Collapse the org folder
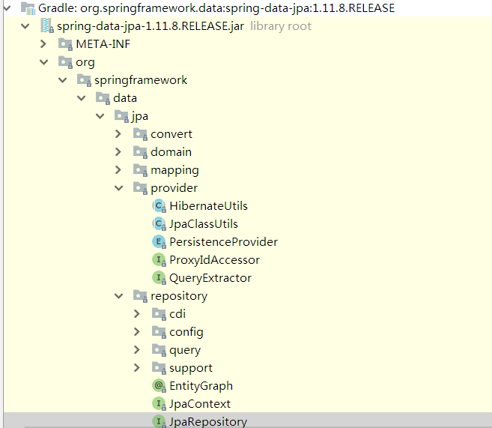 44,62
